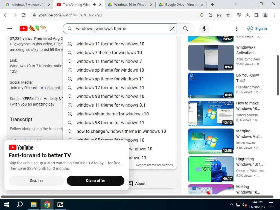
Task: Click the Google search side panel icon
Action: tap(202, 15)
